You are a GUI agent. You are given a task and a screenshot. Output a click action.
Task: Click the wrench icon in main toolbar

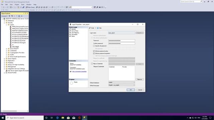click(x=97, y=7)
